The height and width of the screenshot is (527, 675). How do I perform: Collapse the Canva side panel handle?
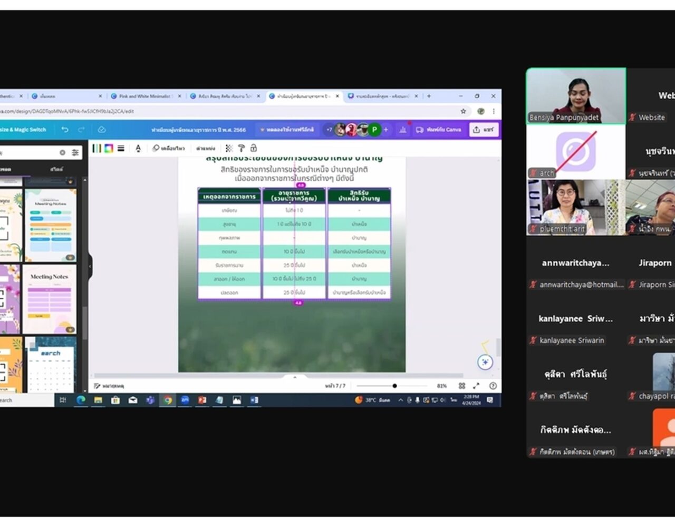click(x=90, y=266)
